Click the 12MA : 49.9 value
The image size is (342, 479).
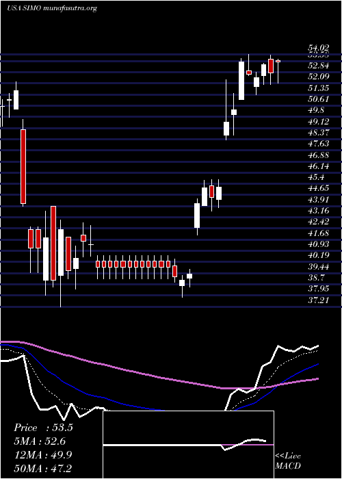[42, 455]
